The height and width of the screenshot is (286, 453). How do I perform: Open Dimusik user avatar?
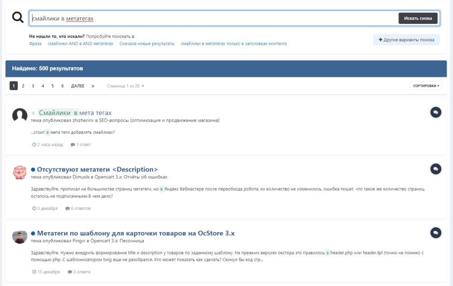[x=19, y=173]
